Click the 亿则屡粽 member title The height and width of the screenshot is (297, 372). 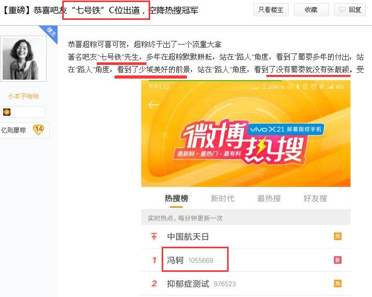click(14, 130)
